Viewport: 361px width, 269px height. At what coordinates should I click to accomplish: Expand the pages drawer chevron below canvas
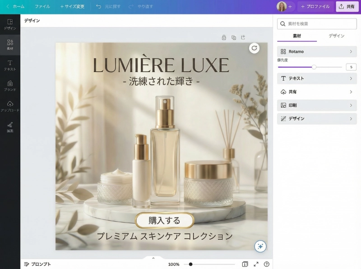pos(153,258)
